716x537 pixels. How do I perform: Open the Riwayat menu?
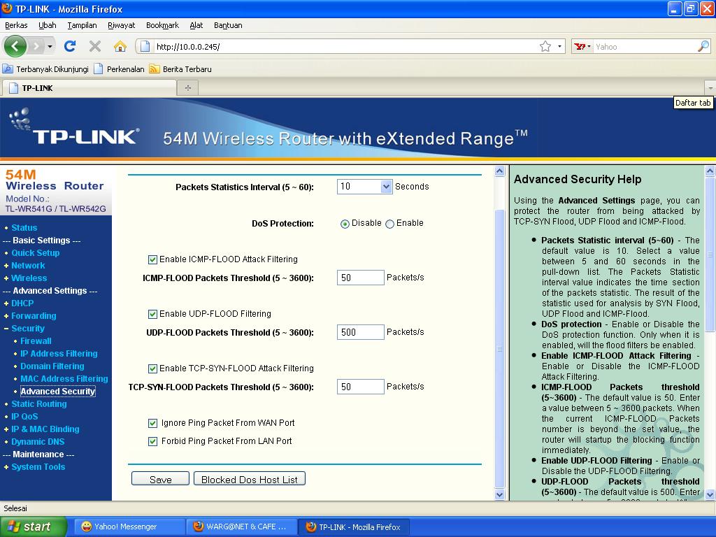(121, 25)
